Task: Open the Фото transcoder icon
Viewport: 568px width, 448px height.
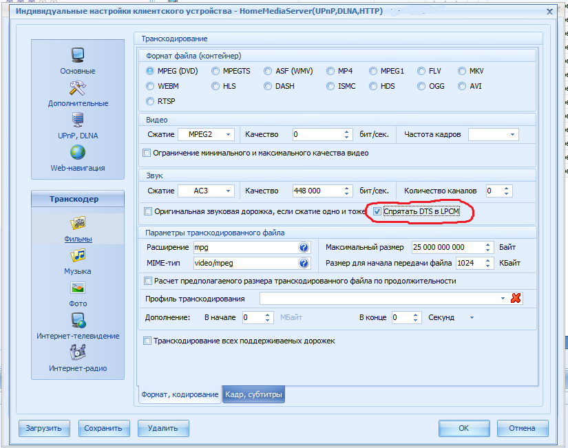Action: point(77,288)
